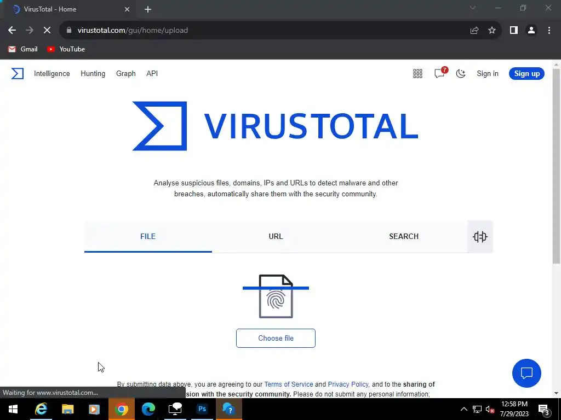Open the question-mark help app in the taskbar
This screenshot has height=420, width=561.
pyautogui.click(x=229, y=409)
